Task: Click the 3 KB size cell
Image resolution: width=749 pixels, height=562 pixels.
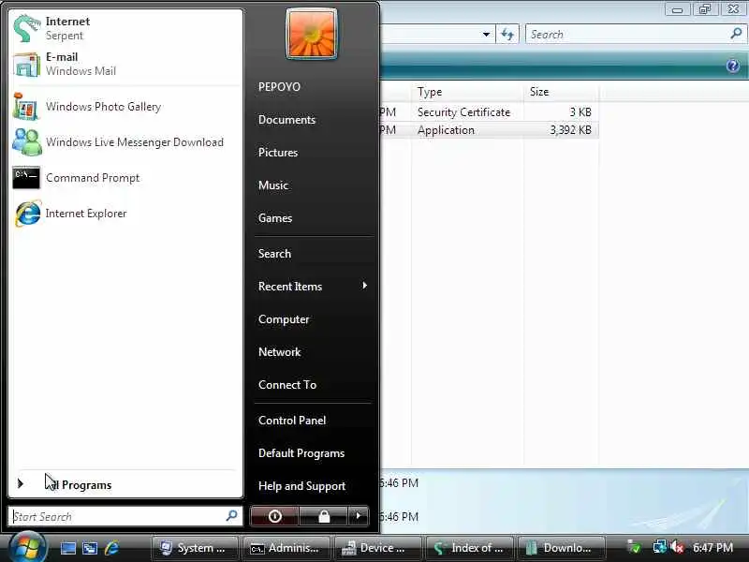Action: click(x=580, y=111)
